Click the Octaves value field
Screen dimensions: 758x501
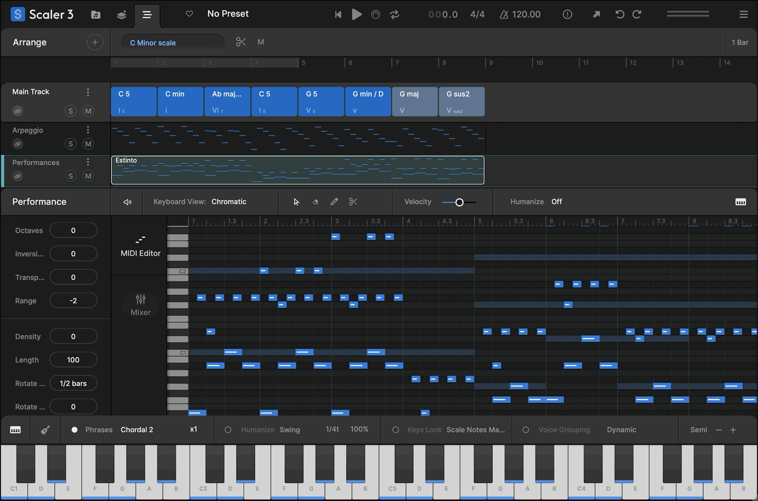click(x=73, y=230)
